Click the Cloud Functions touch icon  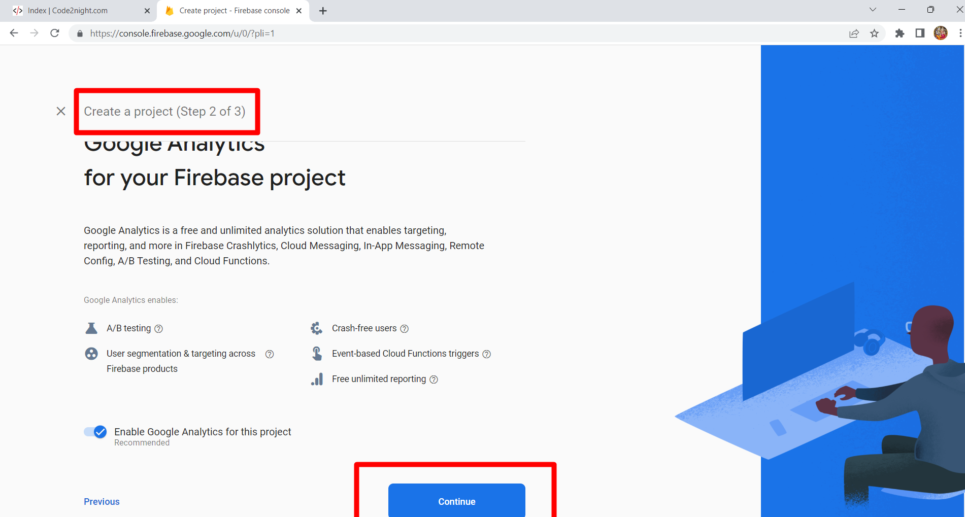pos(317,354)
